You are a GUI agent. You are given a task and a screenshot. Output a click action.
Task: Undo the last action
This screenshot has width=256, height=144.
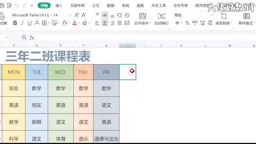pos(17,6)
